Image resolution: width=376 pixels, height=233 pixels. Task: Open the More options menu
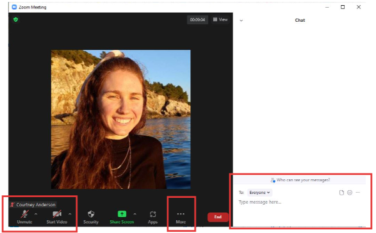click(x=181, y=217)
